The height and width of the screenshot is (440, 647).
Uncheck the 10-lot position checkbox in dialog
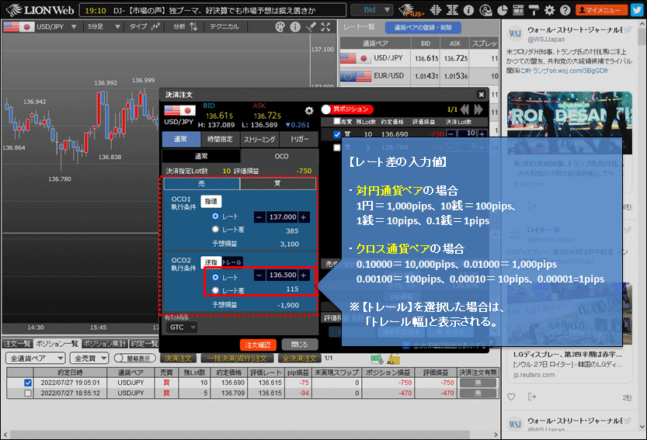tap(337, 134)
